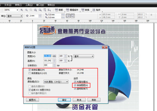Open the 转换 toolbar plugin
Screen dimensions: 157x111
[x=85, y=10]
